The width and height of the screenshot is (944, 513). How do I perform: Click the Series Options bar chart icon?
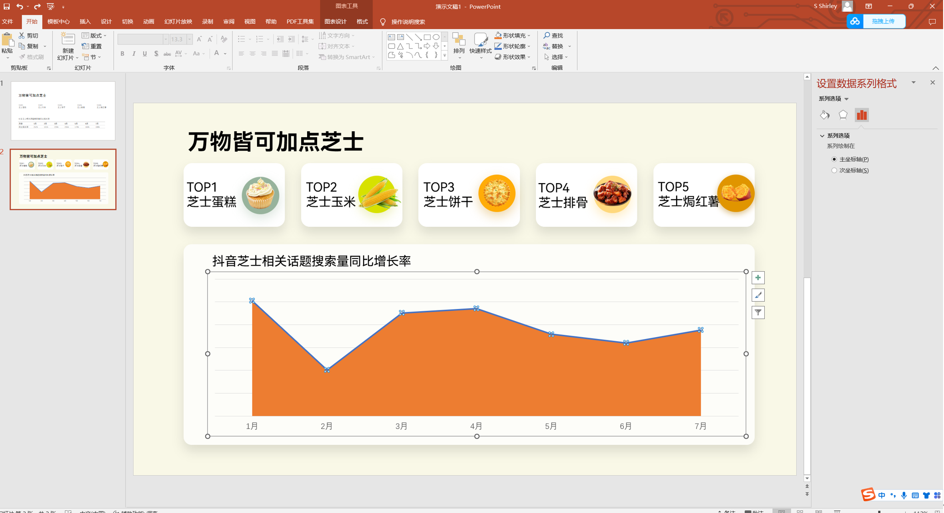[x=862, y=115]
